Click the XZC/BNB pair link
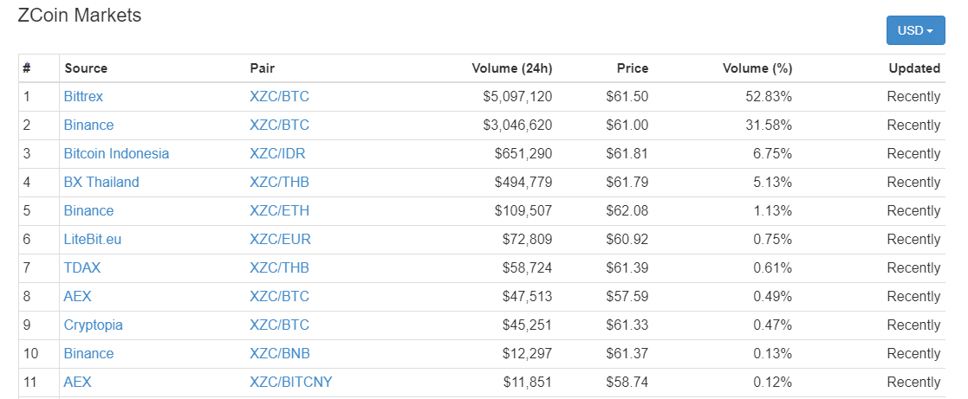968x399 pixels. tap(280, 353)
